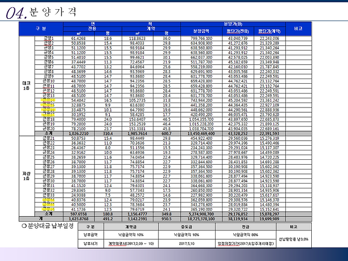Click the 분양대금 납부일정 heading
This screenshot has width=348, height=261.
(48, 226)
